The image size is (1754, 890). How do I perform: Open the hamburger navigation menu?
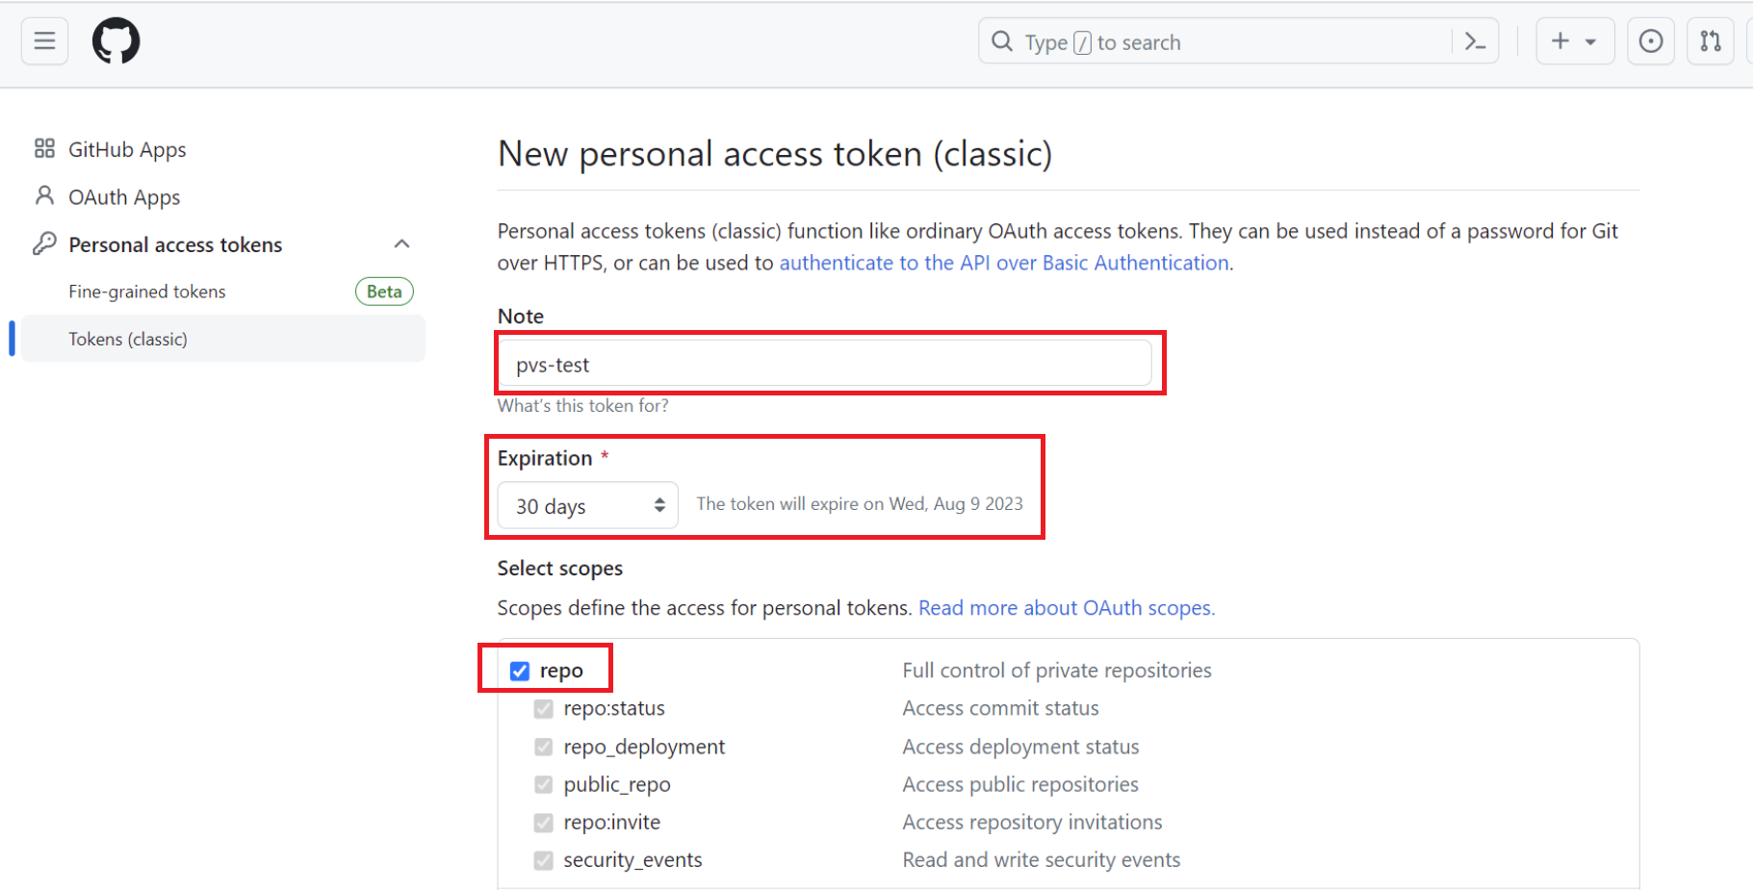click(44, 40)
